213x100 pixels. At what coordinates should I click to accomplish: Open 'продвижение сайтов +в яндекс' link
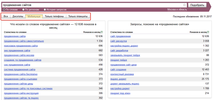[x=21, y=98]
